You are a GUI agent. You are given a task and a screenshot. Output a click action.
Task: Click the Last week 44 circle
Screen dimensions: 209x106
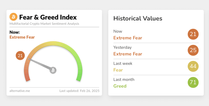pyautogui.click(x=193, y=67)
